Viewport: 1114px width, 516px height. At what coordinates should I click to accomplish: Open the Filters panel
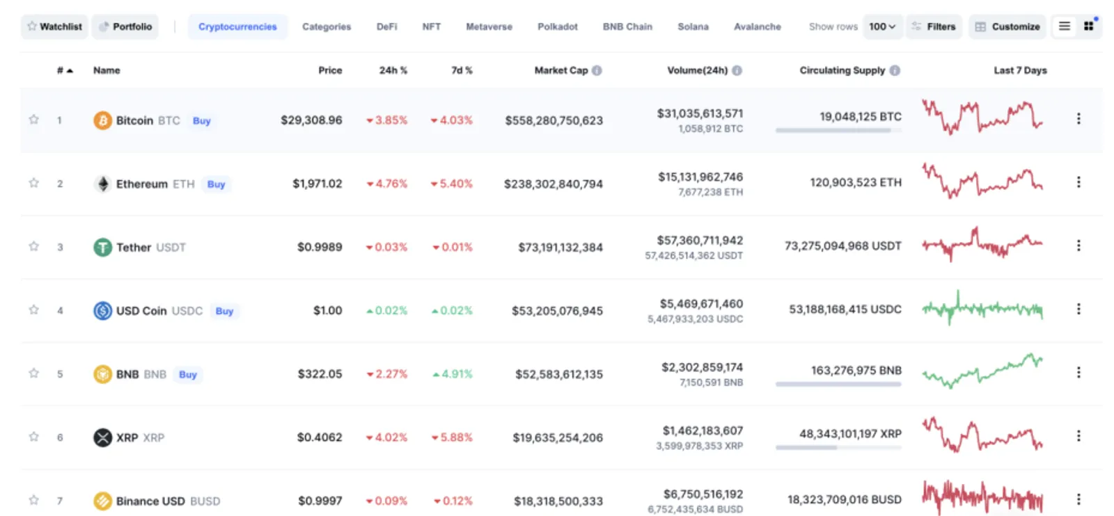(934, 26)
